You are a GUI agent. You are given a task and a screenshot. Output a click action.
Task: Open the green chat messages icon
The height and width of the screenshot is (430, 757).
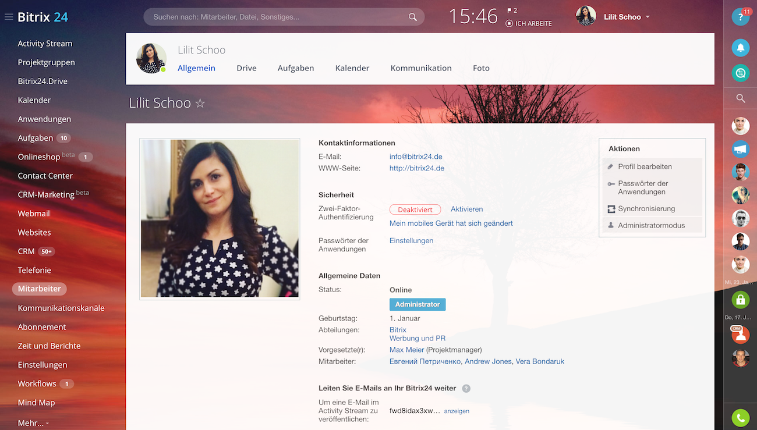point(741,73)
